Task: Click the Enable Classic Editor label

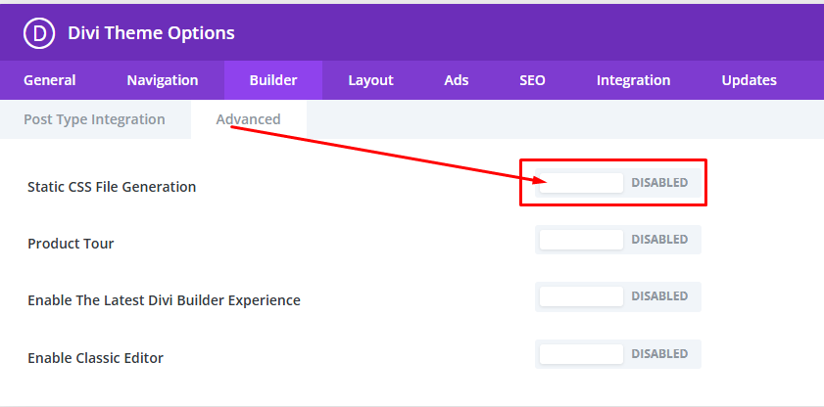Action: pos(95,358)
